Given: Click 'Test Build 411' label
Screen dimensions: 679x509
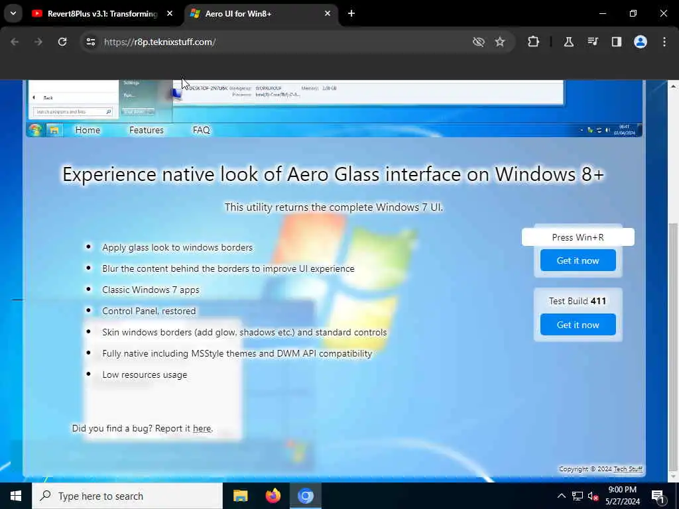Looking at the screenshot, I should 578,302.
